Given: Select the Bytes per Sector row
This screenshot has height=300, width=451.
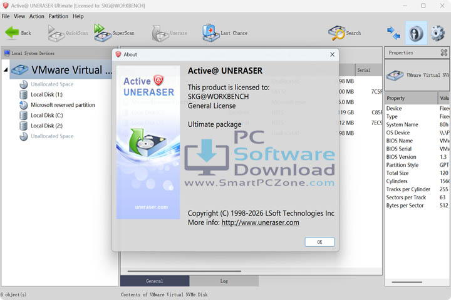Looking at the screenshot, I should pos(417,205).
